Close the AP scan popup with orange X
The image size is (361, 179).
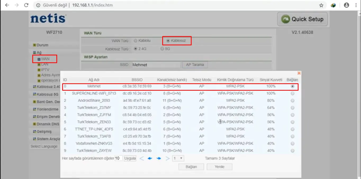[x=299, y=73]
